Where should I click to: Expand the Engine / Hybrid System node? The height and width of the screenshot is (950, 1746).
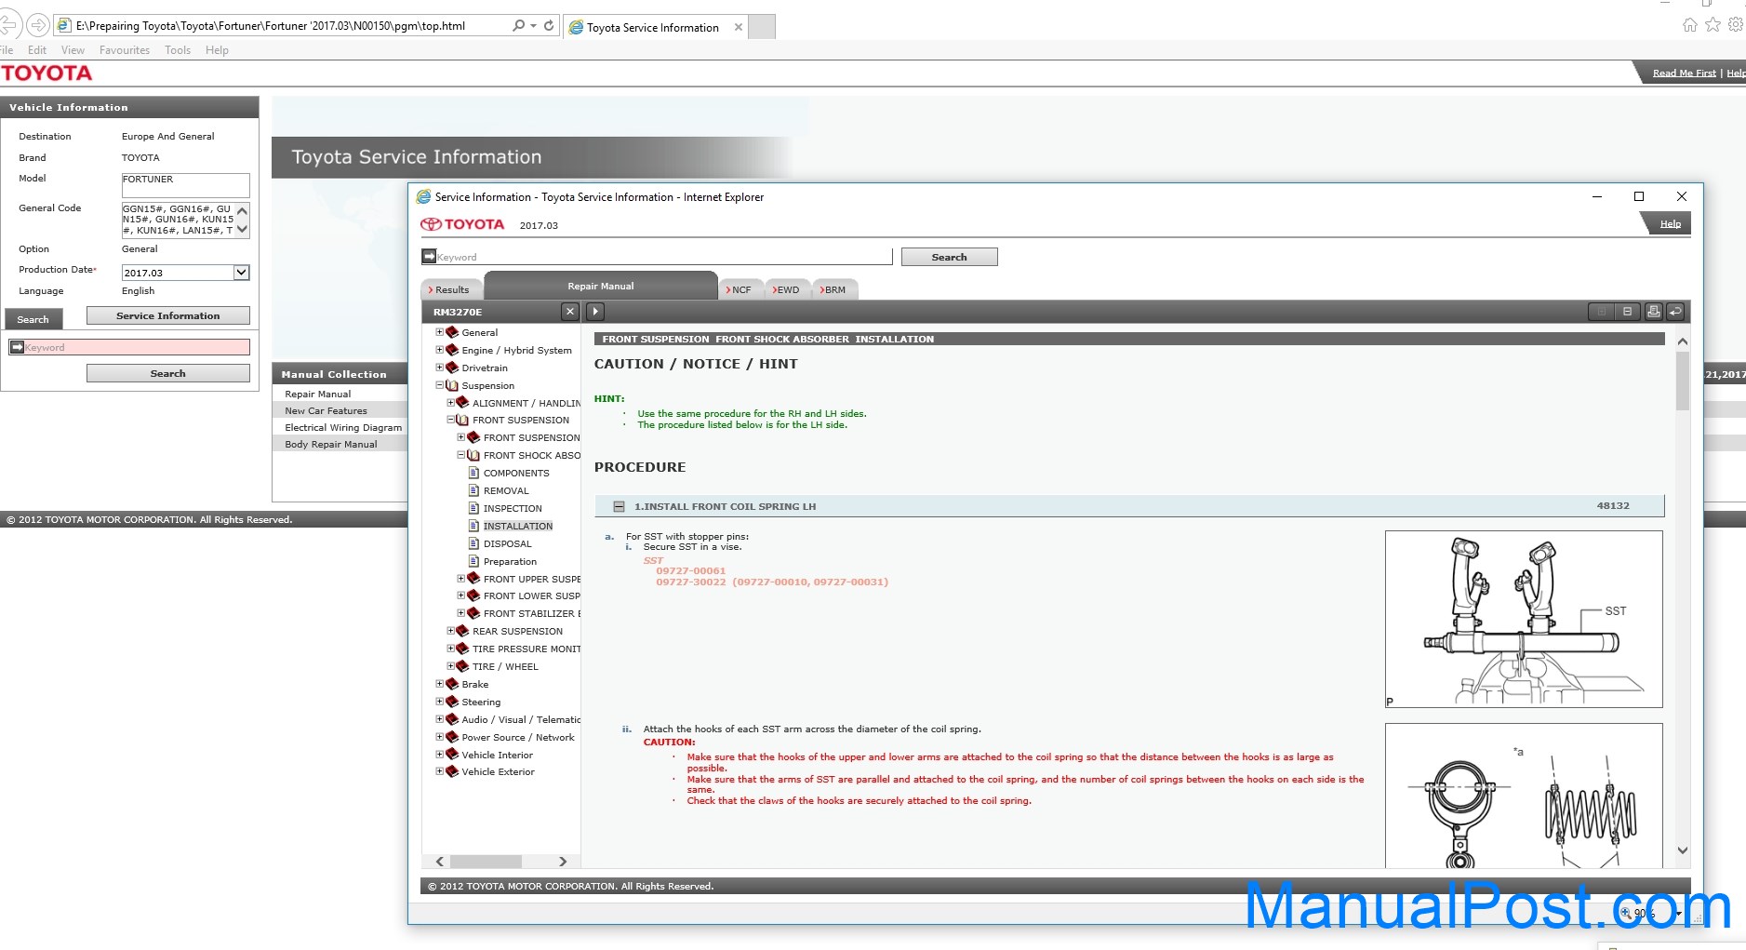tap(440, 350)
